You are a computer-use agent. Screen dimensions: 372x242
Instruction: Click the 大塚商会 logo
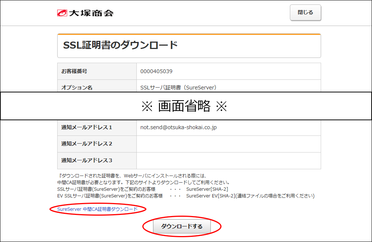pos(85,13)
